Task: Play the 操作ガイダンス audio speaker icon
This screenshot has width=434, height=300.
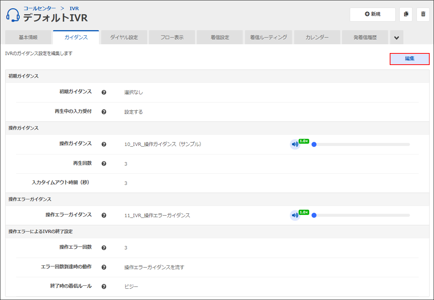Action: (295, 144)
